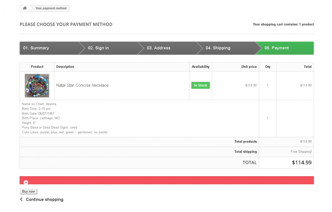The image size is (332, 212).
Task: Click the shopping cart contains 1 product text
Action: 283,24
